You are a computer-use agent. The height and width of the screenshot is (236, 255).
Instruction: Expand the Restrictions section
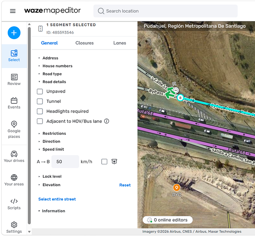pos(54,133)
